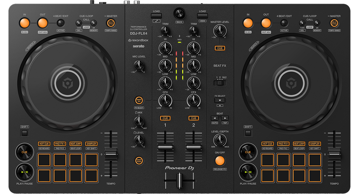
Task: Trigger 4 BEAT/EXIT loop on deck 1
Action: coord(61,23)
